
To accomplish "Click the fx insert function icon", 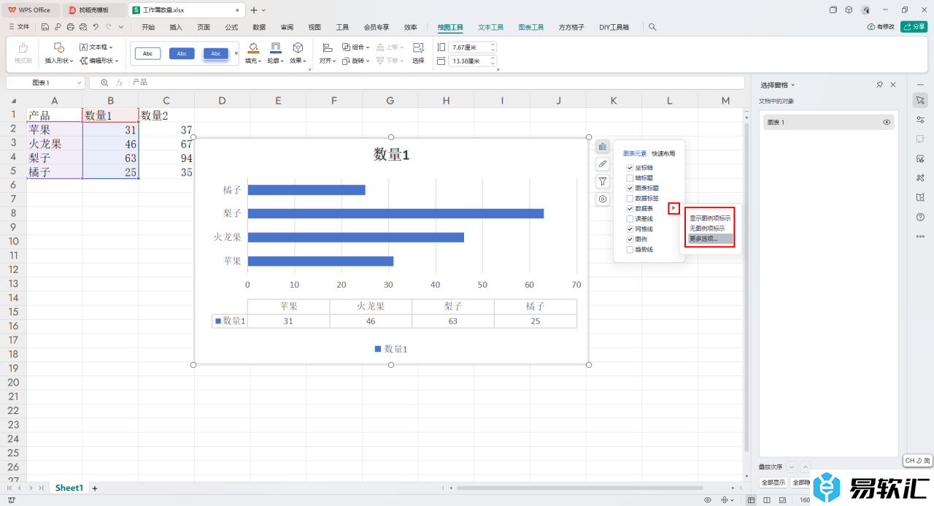I will [119, 83].
